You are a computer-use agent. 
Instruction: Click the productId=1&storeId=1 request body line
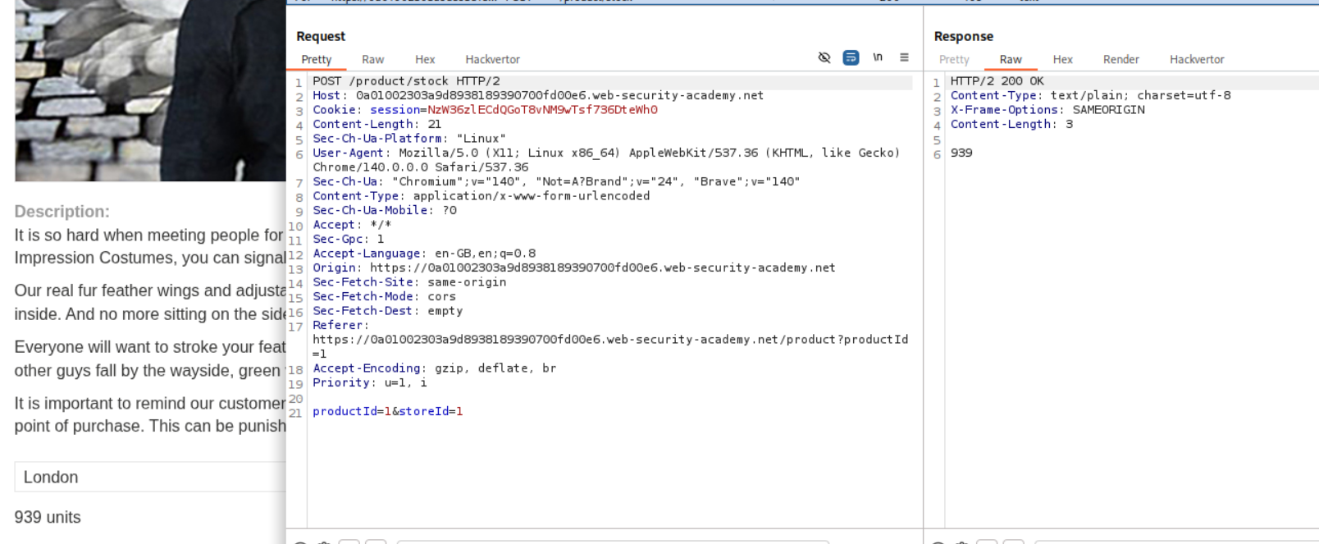coord(387,411)
